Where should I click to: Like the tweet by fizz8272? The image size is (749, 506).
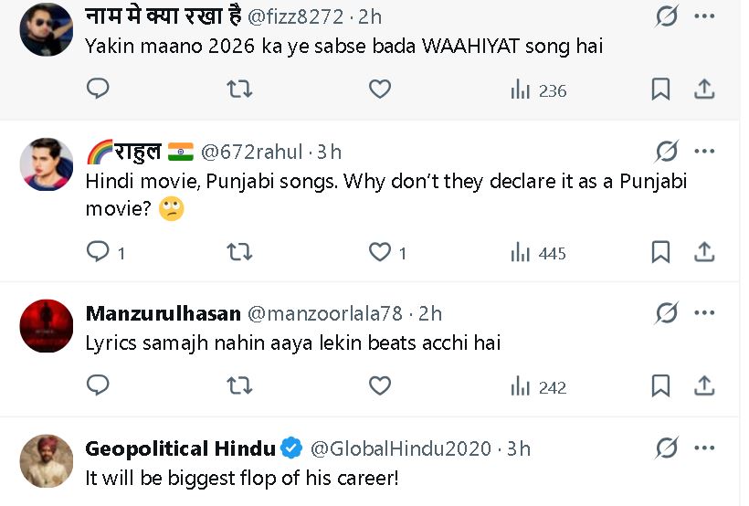click(380, 90)
